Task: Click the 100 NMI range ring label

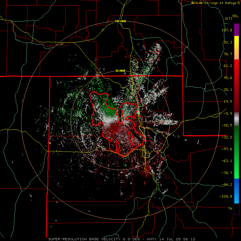Action: [x=120, y=21]
